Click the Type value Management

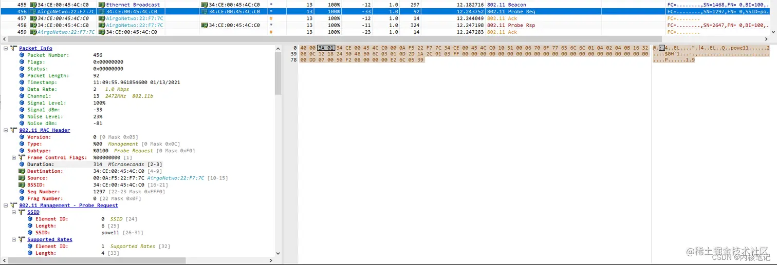coord(123,144)
